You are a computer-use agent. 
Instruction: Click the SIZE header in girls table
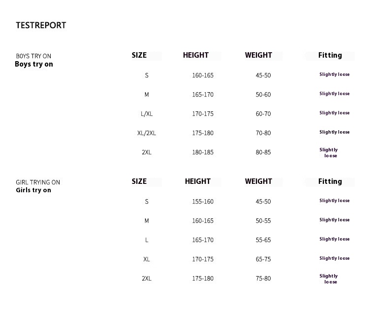pyautogui.click(x=139, y=181)
